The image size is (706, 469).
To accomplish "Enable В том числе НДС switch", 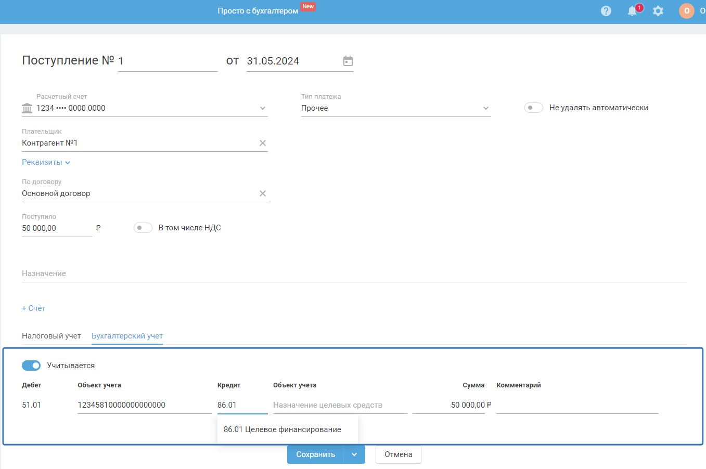I will [143, 228].
